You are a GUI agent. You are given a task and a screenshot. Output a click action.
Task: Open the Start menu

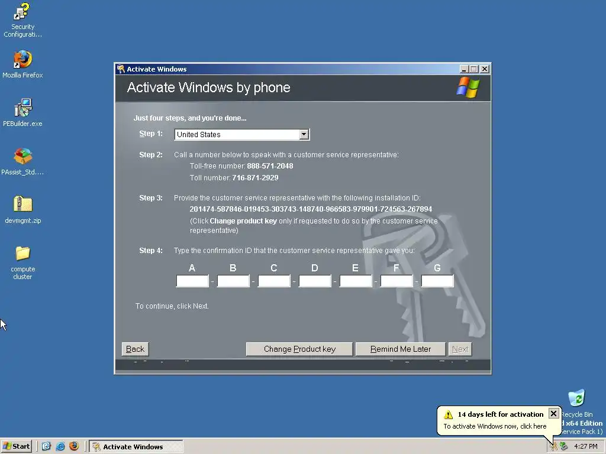(x=15, y=446)
